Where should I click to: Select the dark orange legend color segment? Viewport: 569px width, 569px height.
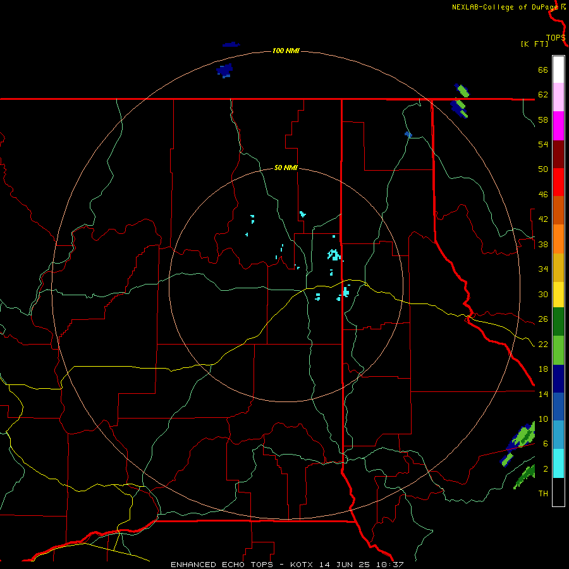click(558, 211)
